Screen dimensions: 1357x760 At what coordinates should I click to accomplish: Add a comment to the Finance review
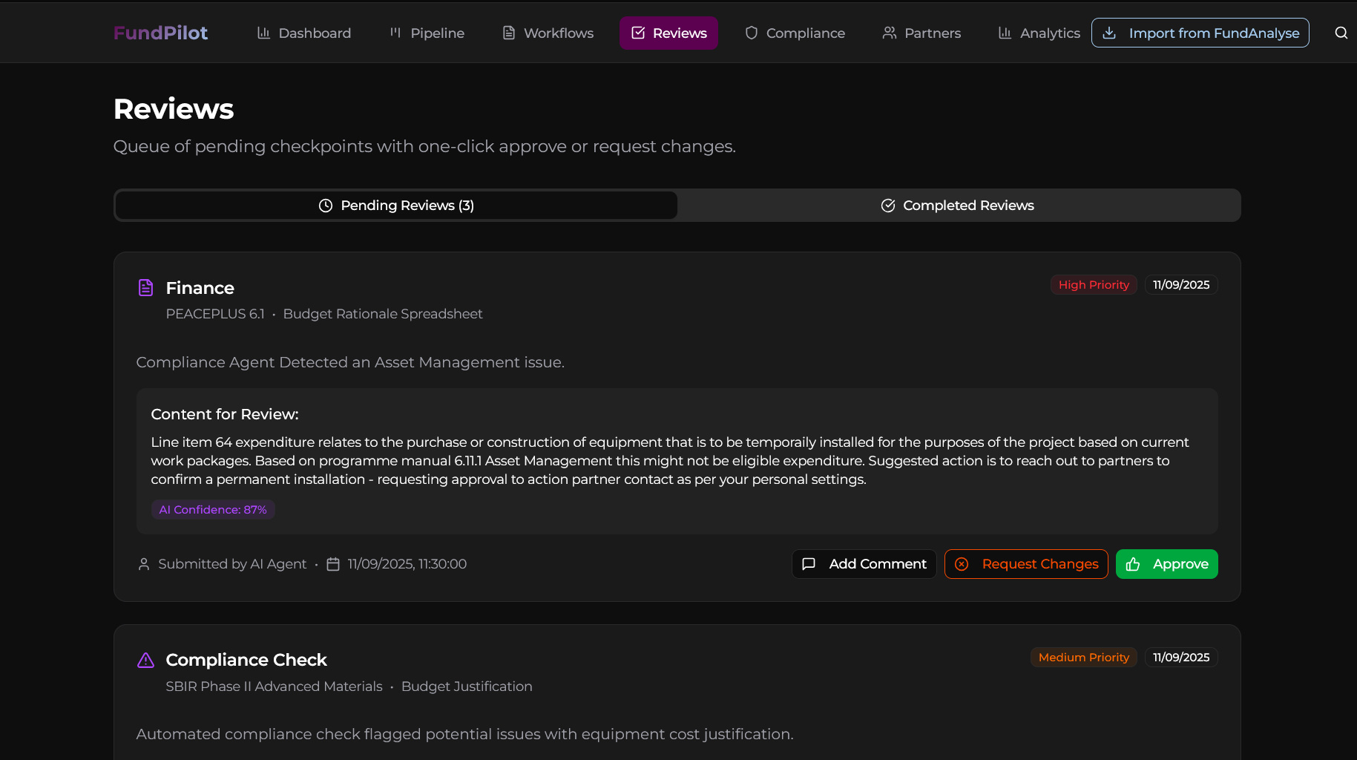864,564
